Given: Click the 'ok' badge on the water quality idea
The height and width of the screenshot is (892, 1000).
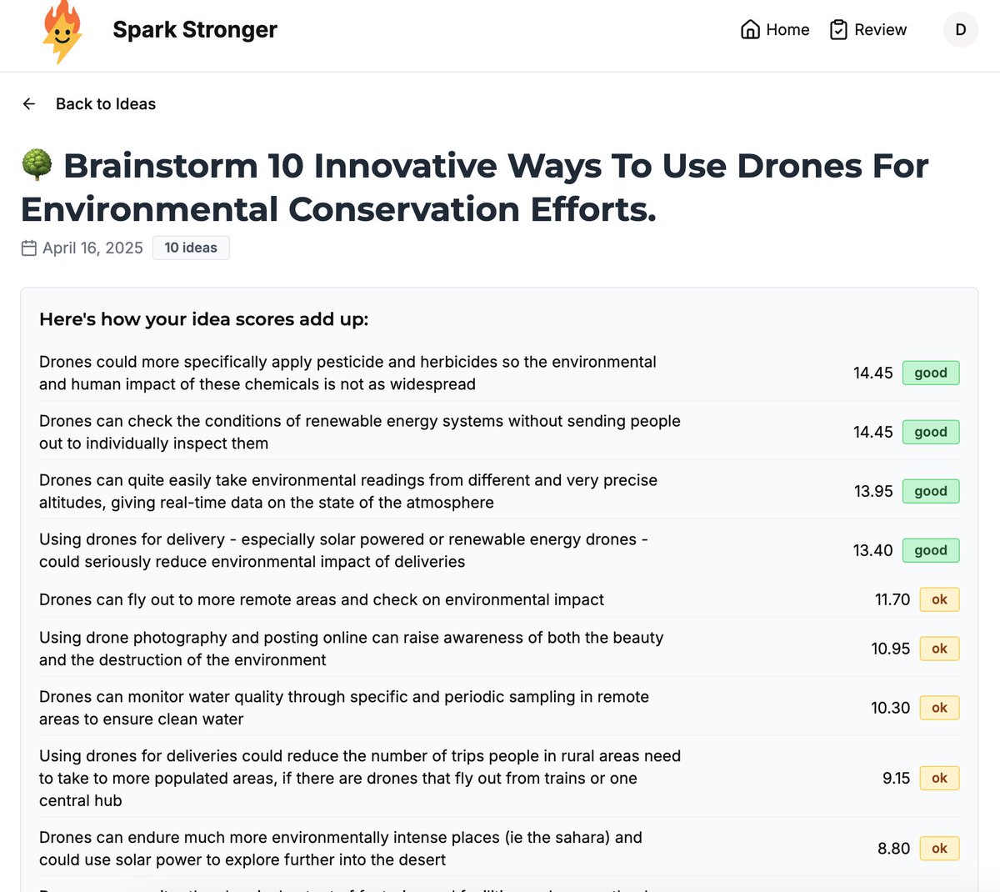Looking at the screenshot, I should 939,708.
